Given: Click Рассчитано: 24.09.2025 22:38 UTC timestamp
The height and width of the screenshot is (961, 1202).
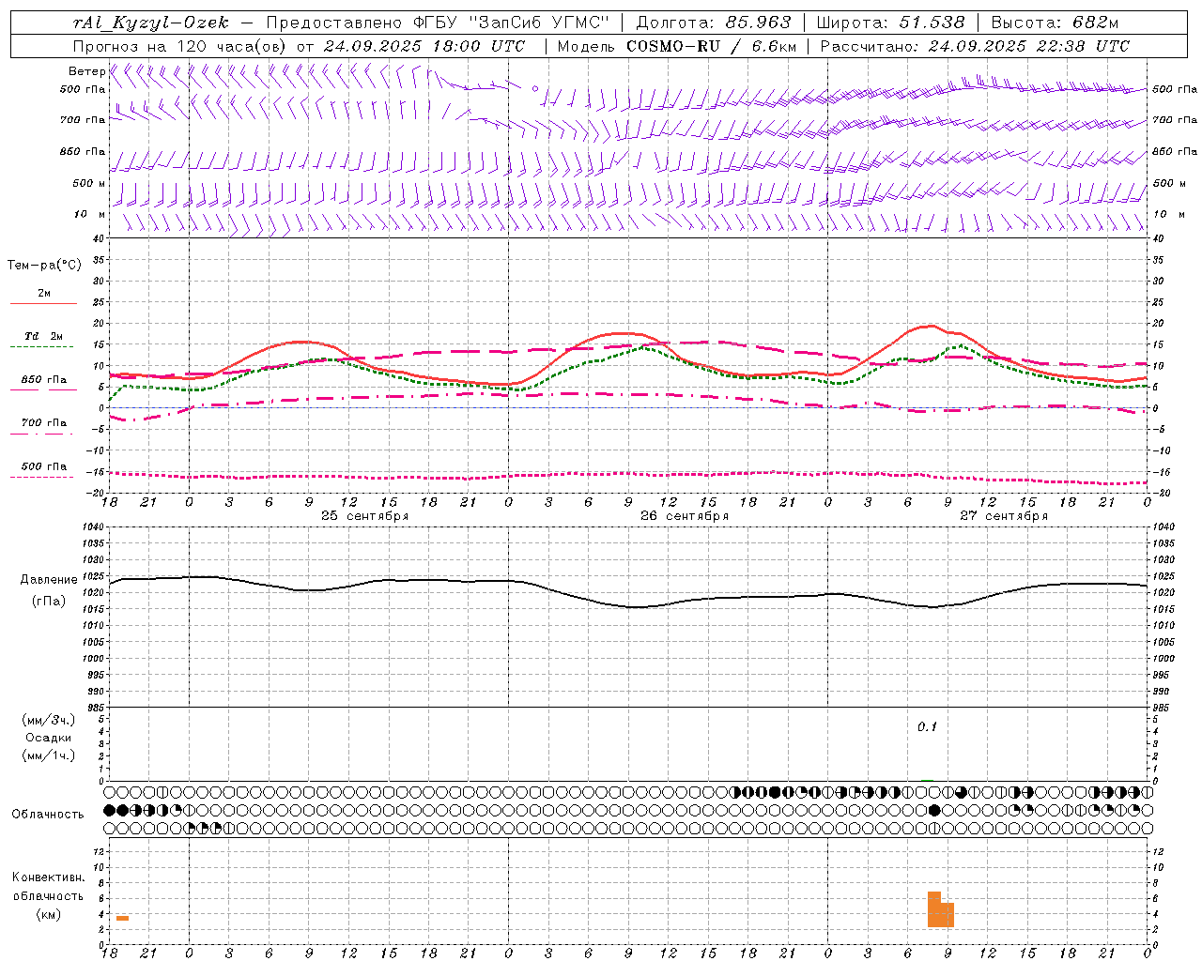Looking at the screenshot, I should point(975,46).
